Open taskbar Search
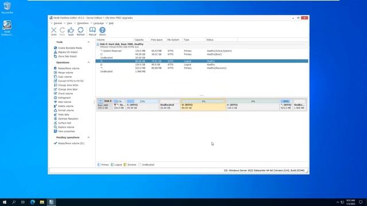367x206 pixels. (x=14, y=202)
